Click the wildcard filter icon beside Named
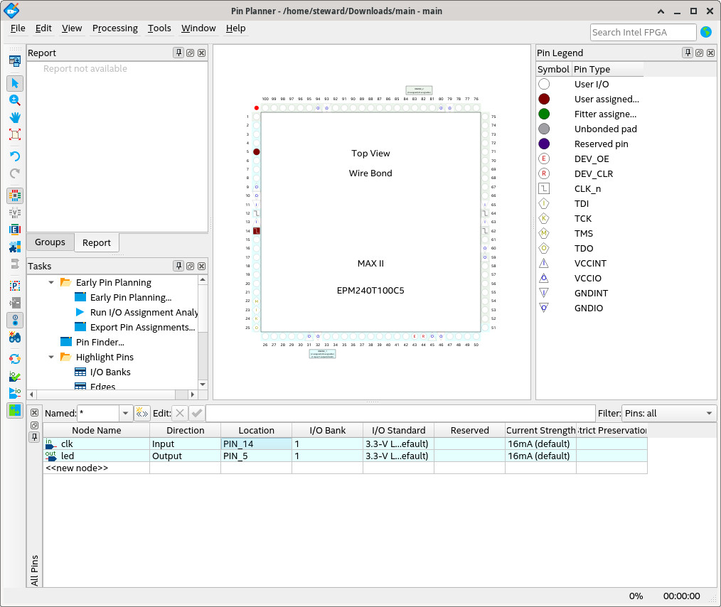 141,413
